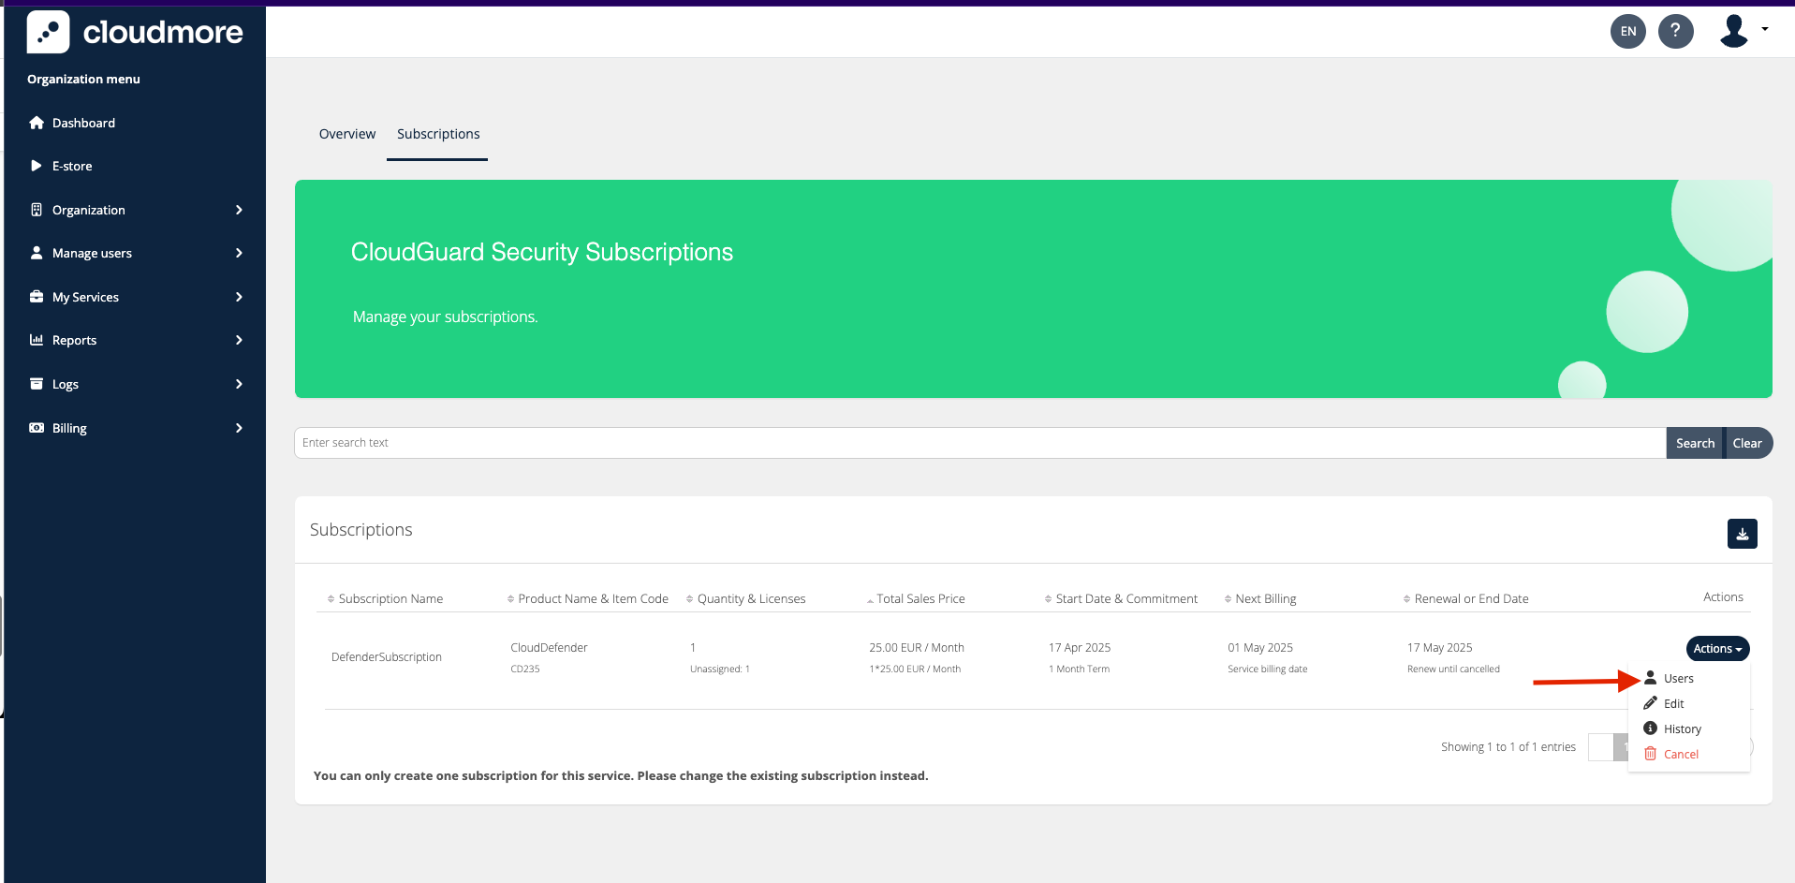Toggle sorting on Next Billing column

[1228, 597]
